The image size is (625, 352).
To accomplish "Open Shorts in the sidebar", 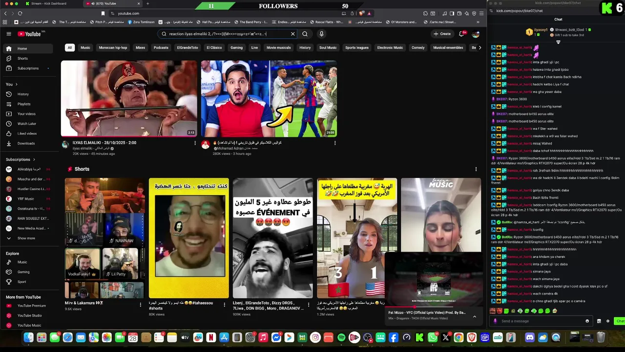I will tap(28, 58).
